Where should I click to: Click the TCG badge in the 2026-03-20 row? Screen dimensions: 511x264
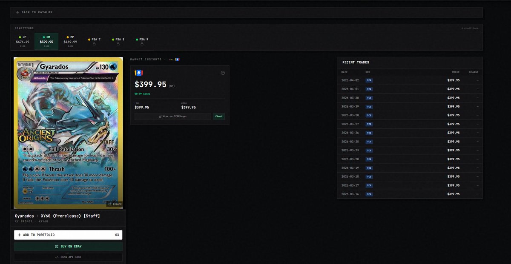pyautogui.click(x=369, y=159)
